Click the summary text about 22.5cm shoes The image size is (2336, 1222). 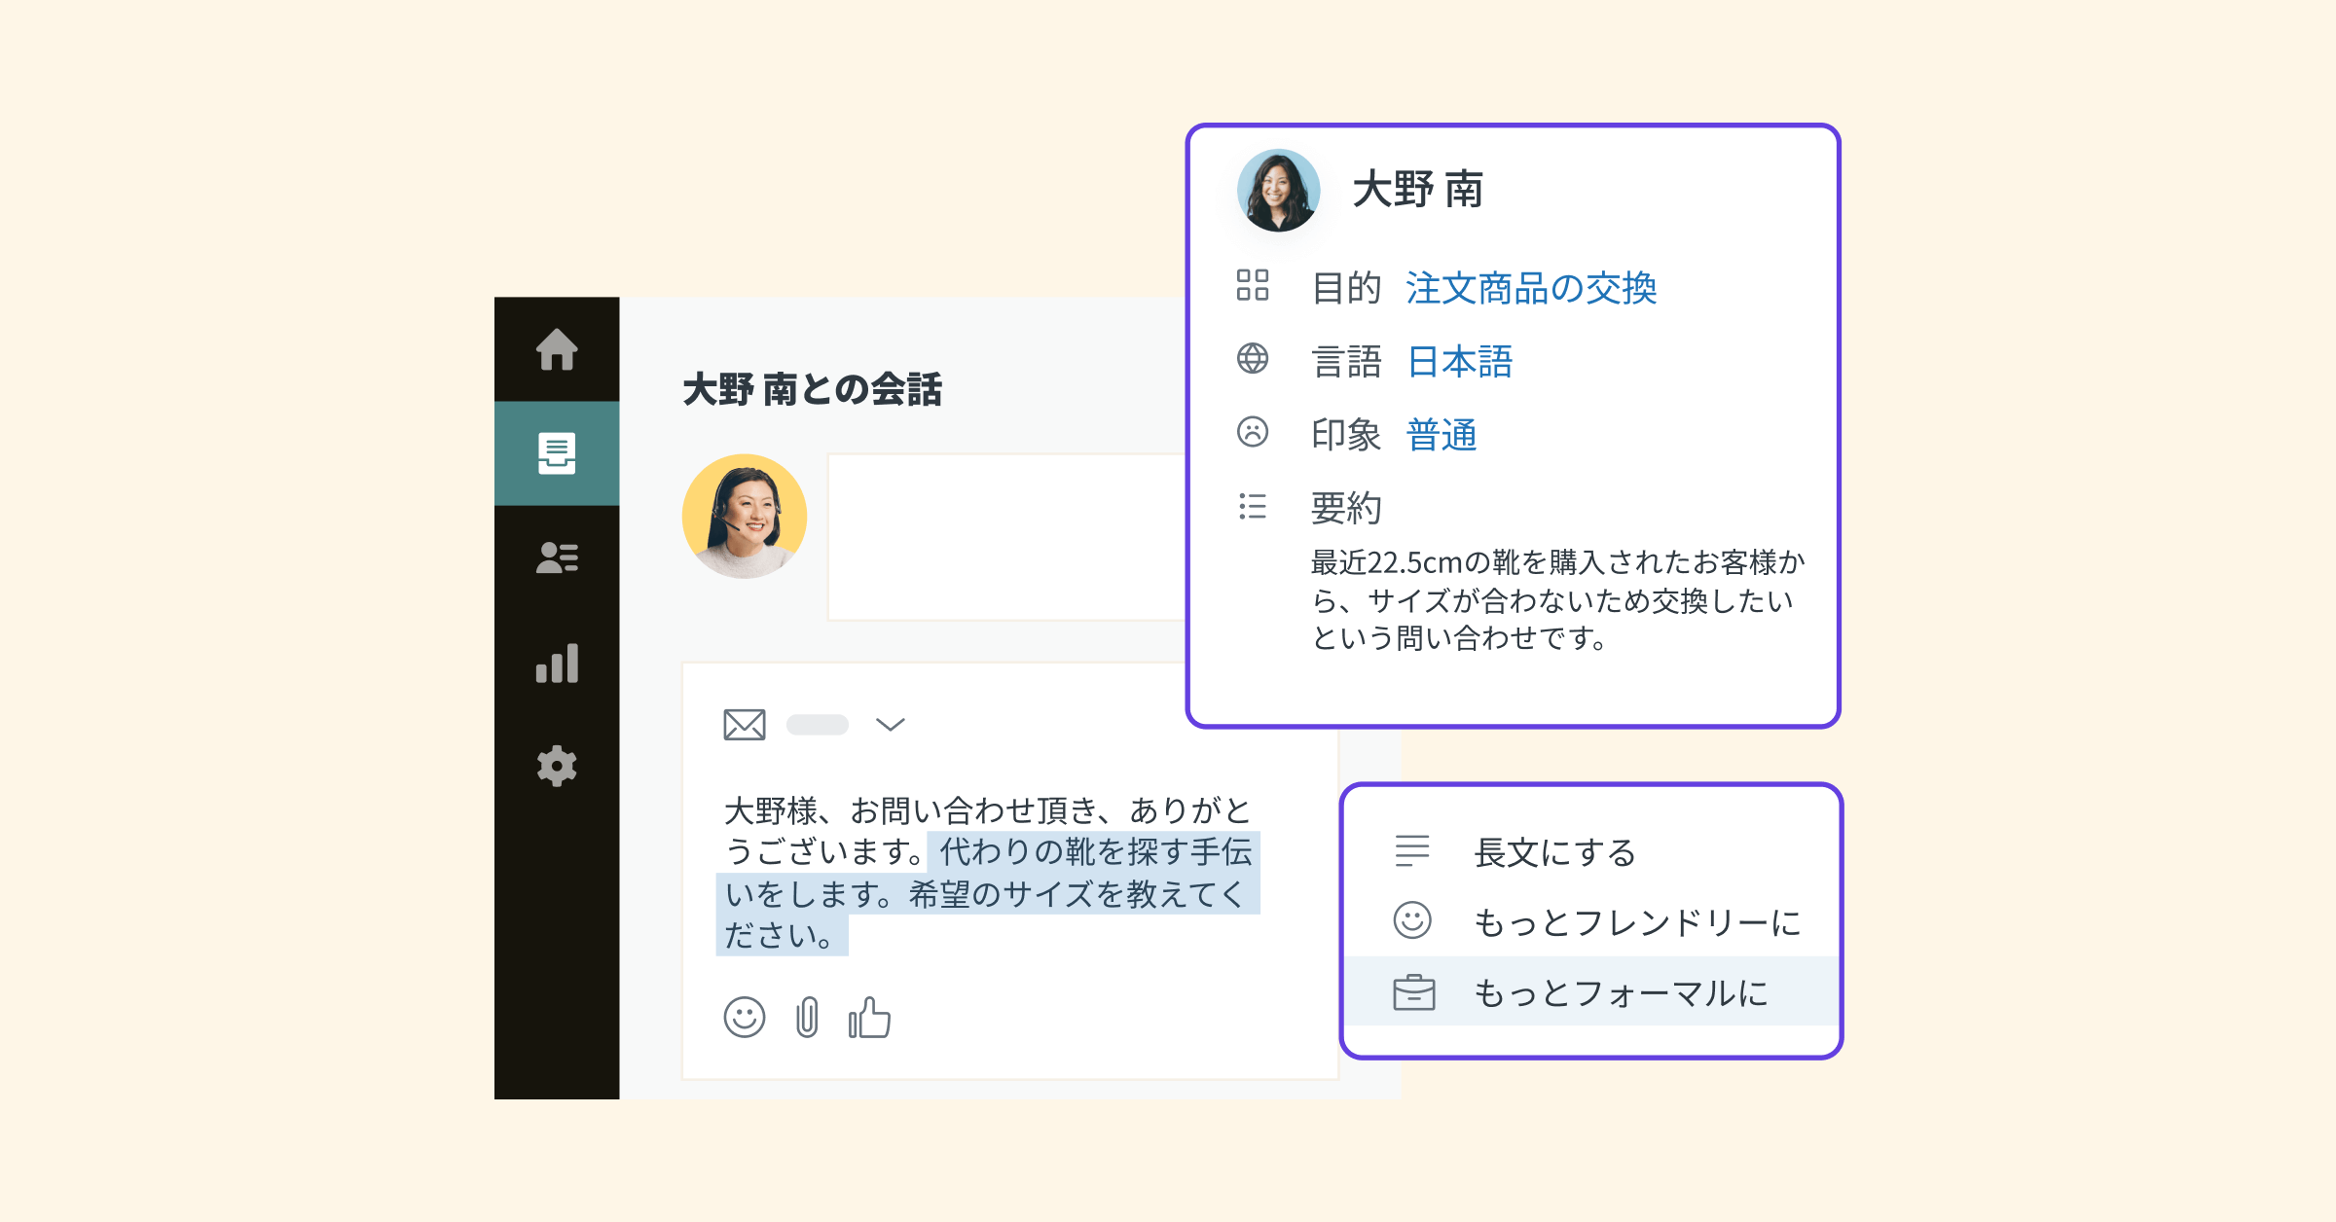pos(1557,599)
